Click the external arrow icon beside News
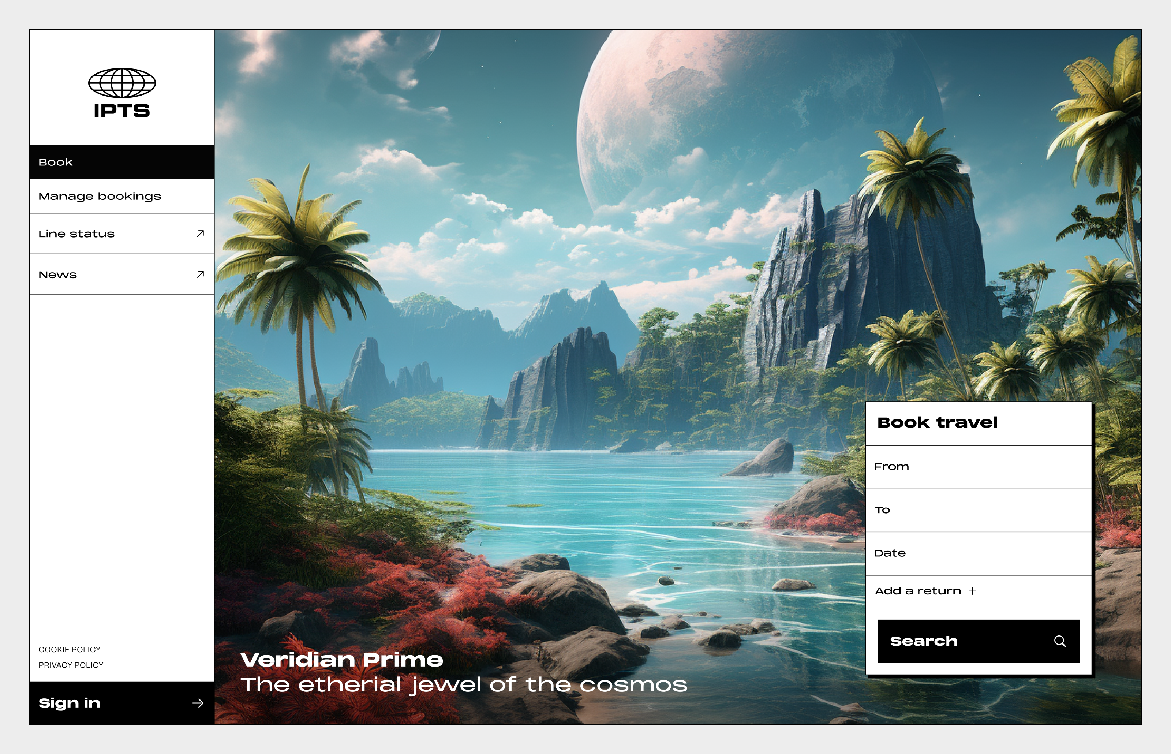The height and width of the screenshot is (754, 1171). coord(200,274)
